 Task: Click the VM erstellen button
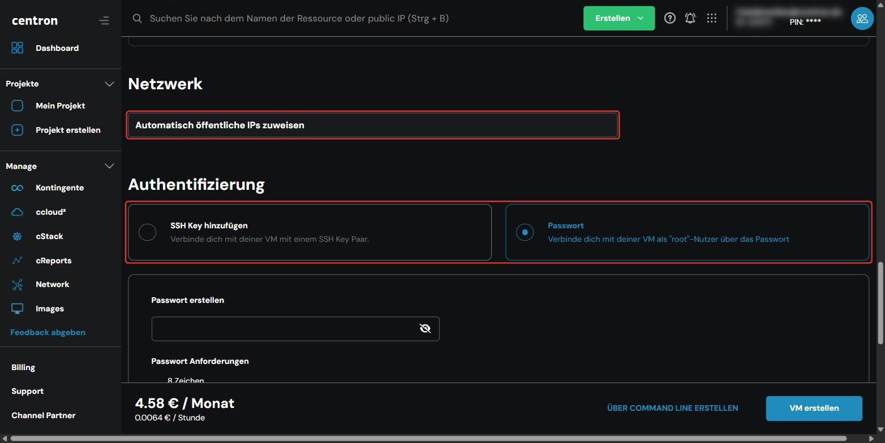(x=814, y=408)
